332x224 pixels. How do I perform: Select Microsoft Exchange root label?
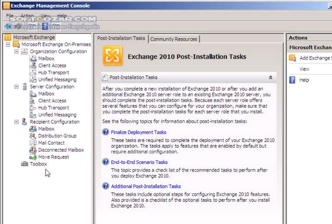(x=34, y=37)
